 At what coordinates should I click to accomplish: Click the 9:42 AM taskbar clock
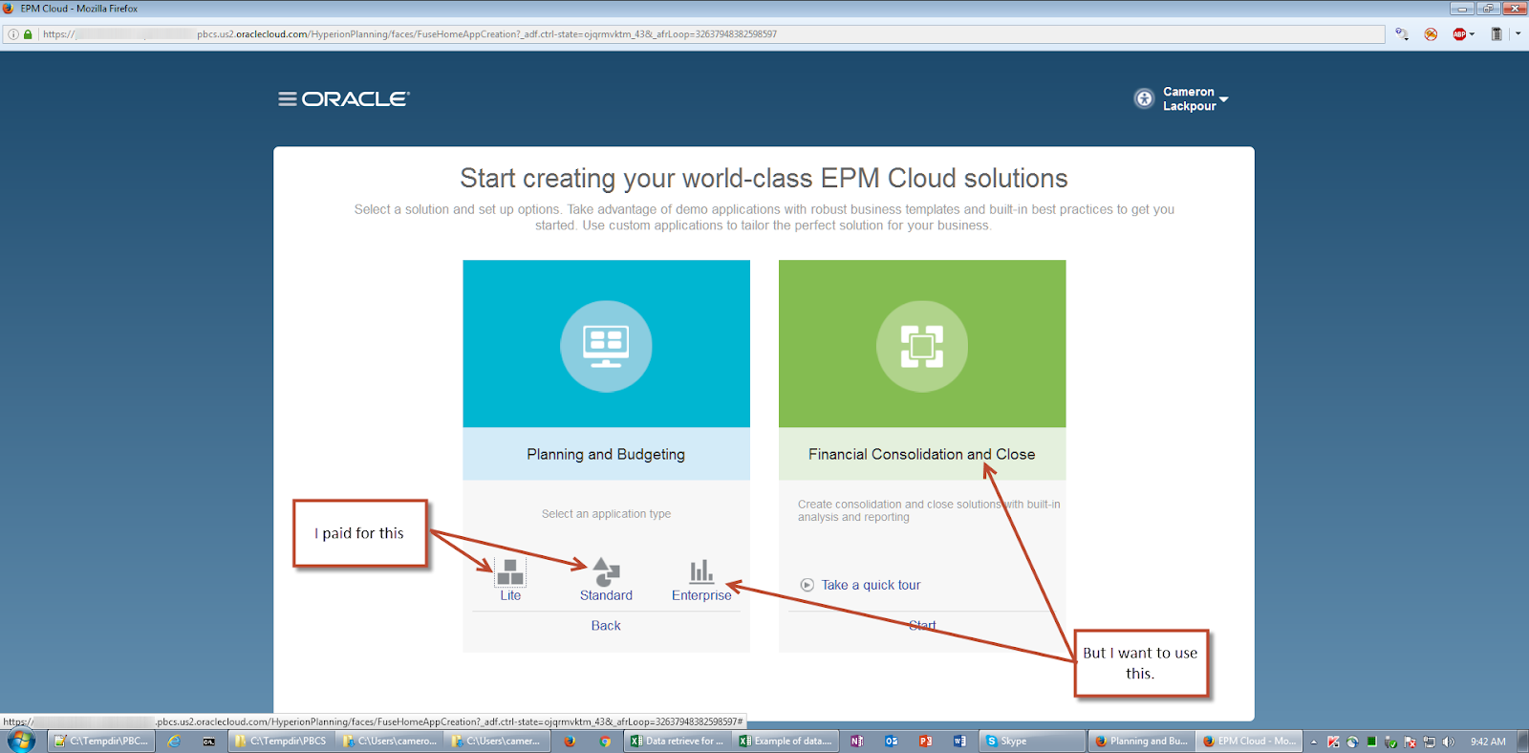1488,742
